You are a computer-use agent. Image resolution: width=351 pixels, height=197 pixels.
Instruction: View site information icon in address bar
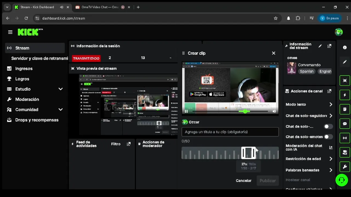(x=37, y=18)
